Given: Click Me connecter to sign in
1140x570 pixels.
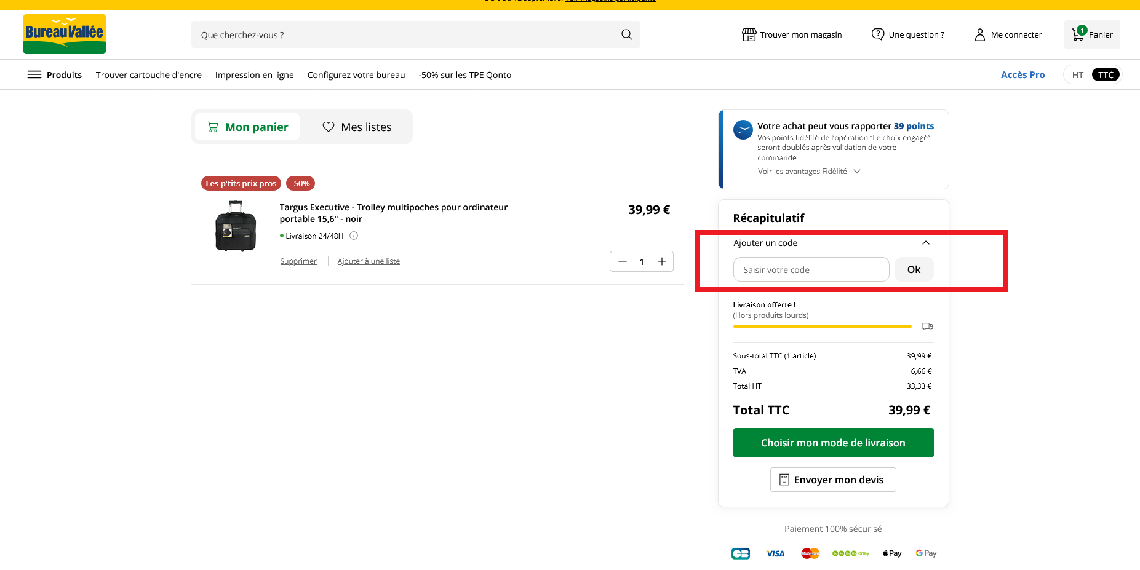Looking at the screenshot, I should 1016,34.
